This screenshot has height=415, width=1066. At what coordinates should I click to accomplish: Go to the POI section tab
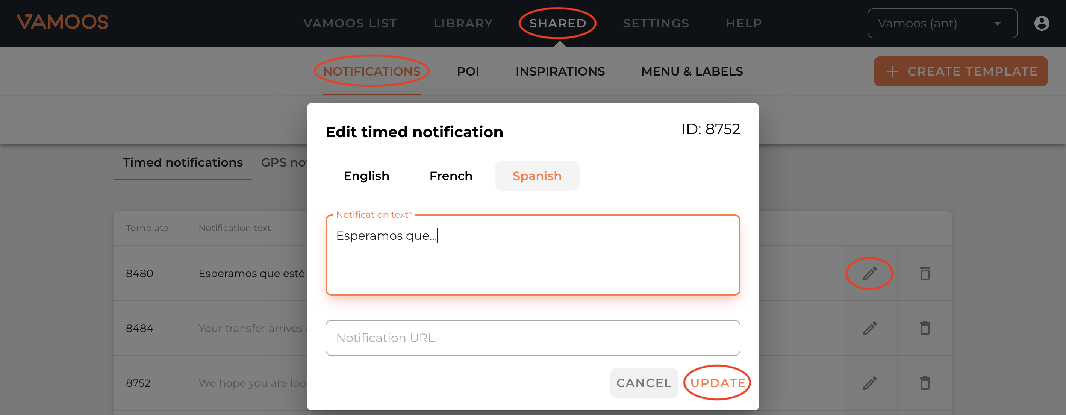[468, 71]
